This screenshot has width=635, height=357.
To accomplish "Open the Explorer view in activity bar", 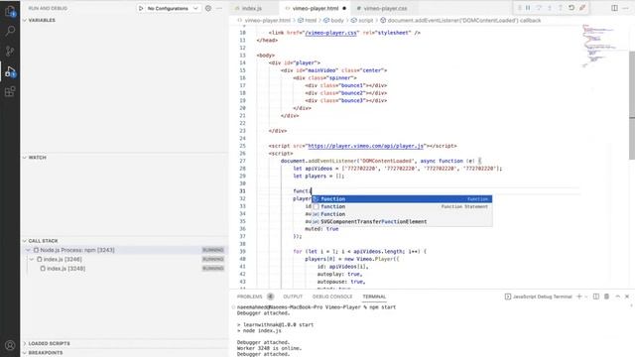I will tap(10, 11).
